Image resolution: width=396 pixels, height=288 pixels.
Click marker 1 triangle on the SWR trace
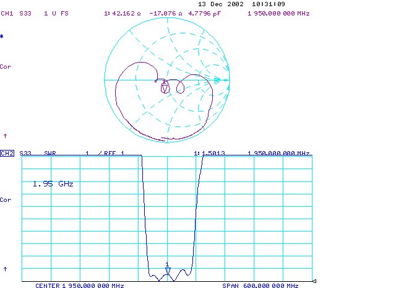[167, 270]
